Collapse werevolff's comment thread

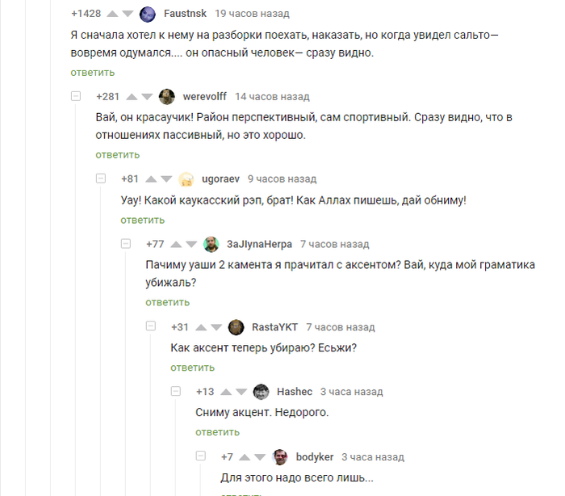coord(76,96)
